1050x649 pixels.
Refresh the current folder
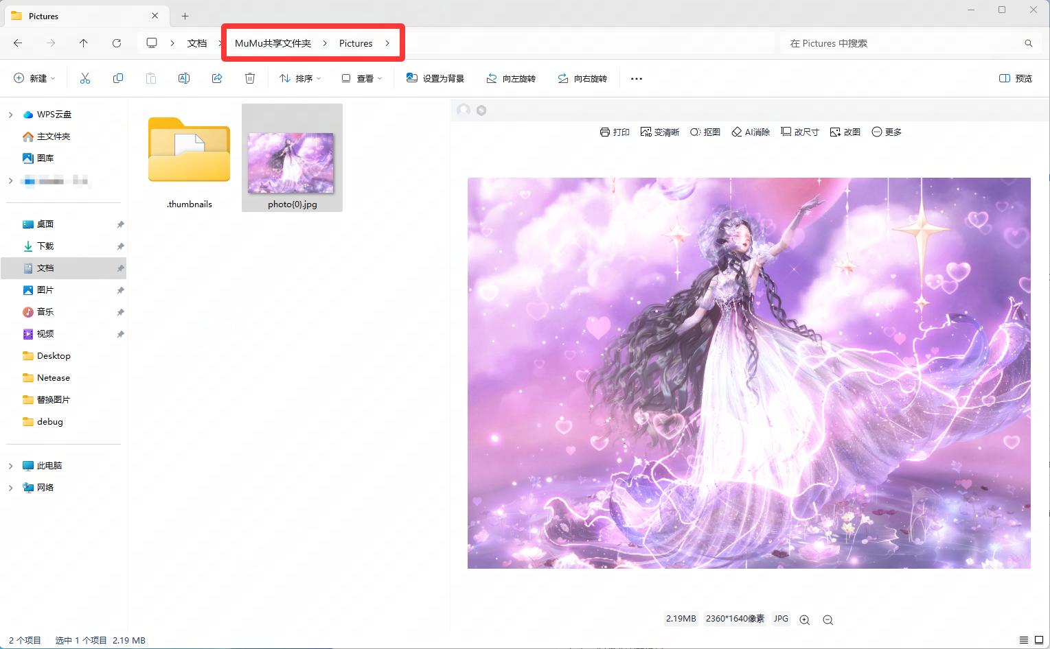coord(117,43)
